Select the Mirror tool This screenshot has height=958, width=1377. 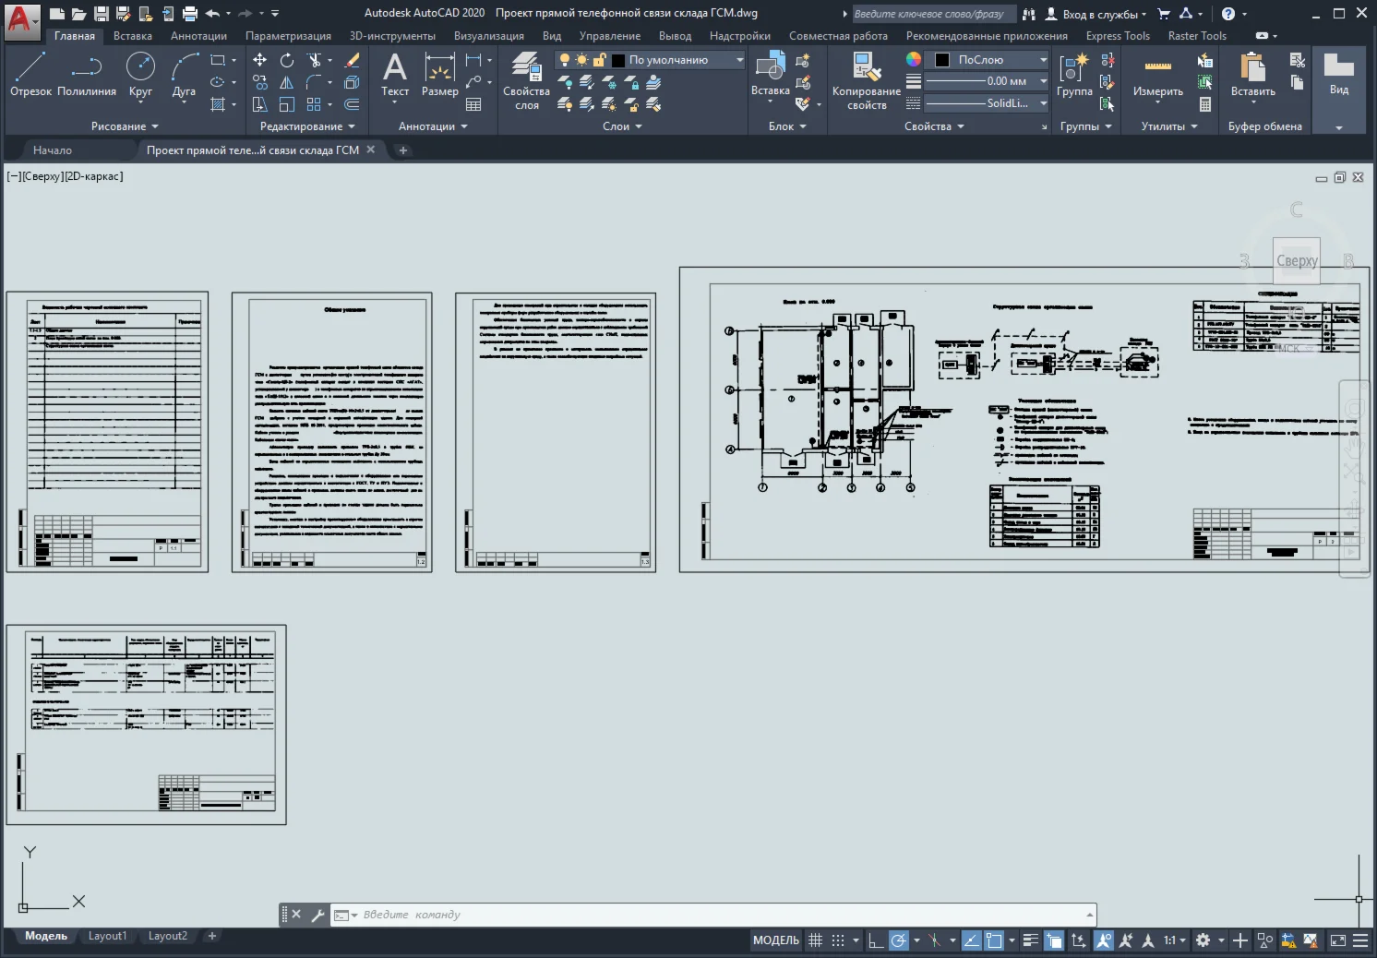pyautogui.click(x=287, y=82)
